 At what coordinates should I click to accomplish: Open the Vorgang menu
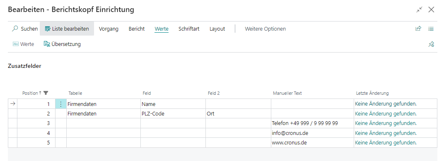109,29
